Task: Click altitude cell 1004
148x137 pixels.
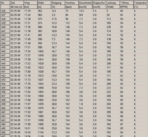Action: tap(44, 51)
